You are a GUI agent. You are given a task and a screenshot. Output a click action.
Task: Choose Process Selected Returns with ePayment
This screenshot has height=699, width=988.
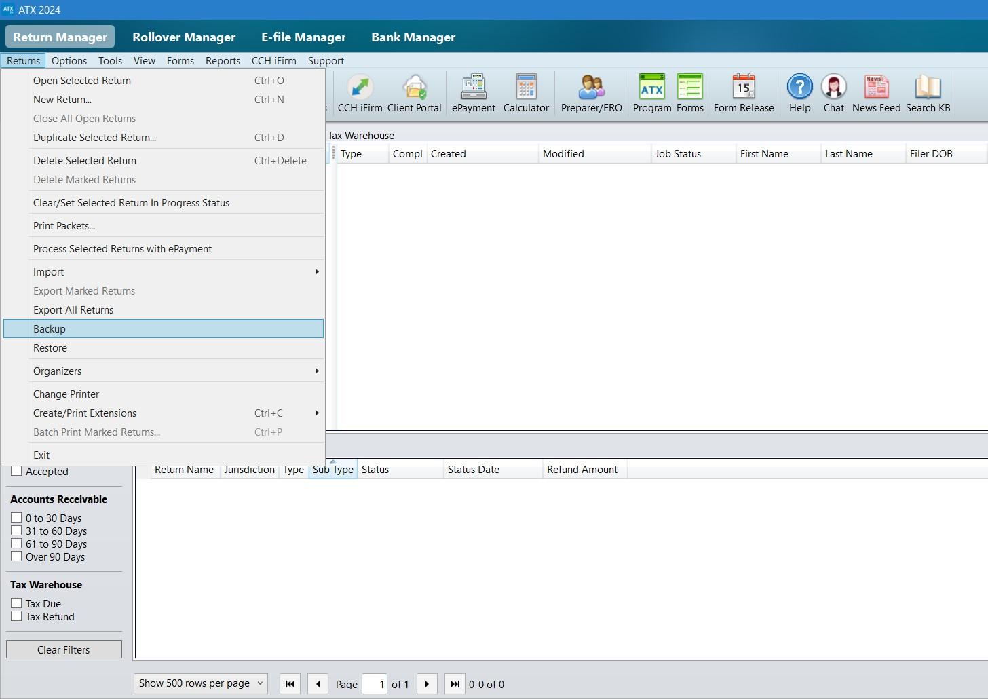tap(164, 248)
